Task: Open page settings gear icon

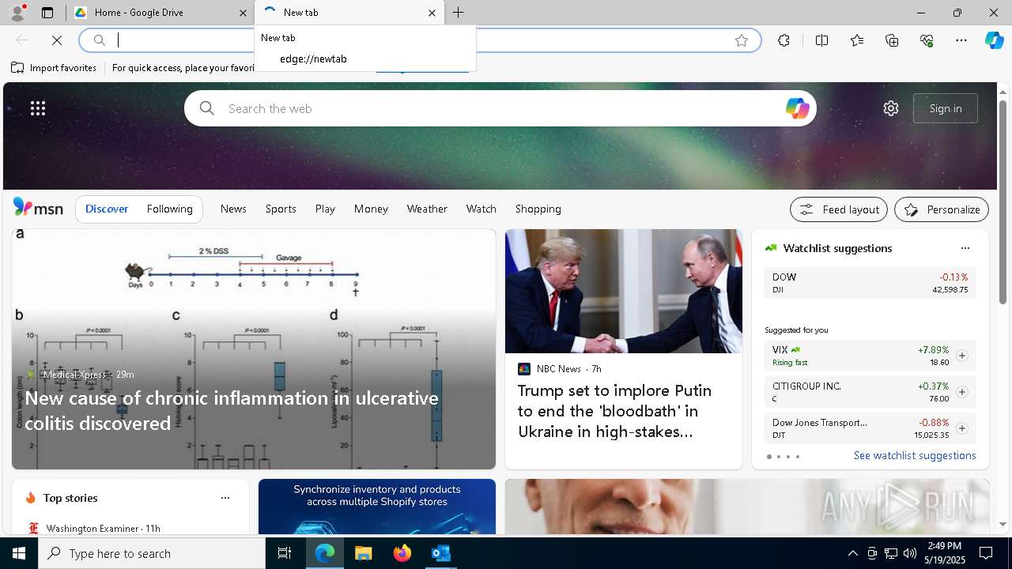Action: (x=891, y=108)
